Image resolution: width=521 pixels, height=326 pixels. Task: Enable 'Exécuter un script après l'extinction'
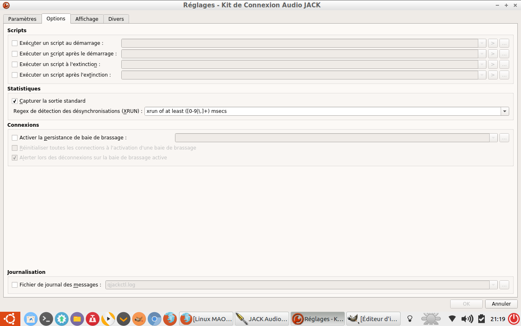coord(15,75)
